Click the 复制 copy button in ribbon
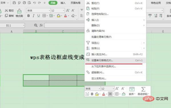This screenshot has width=171, height=108. [x=9, y=16]
